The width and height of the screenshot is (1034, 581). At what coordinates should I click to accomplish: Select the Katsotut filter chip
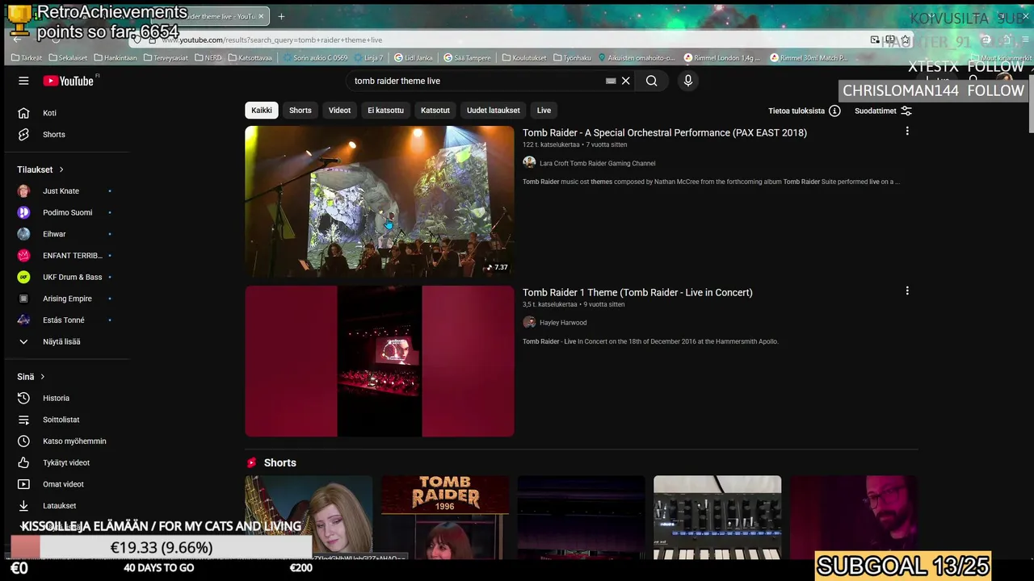[x=435, y=111]
